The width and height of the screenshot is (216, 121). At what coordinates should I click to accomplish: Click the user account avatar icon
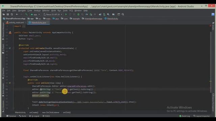click(x=213, y=14)
